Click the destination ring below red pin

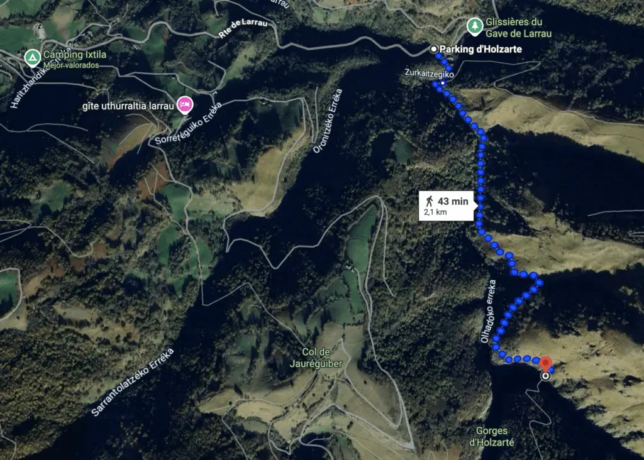coord(545,376)
